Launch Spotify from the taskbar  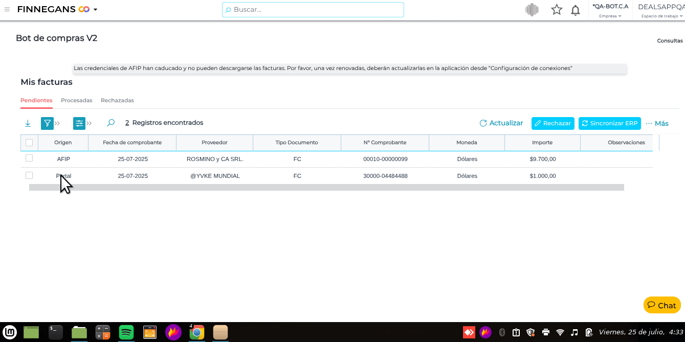(x=126, y=332)
